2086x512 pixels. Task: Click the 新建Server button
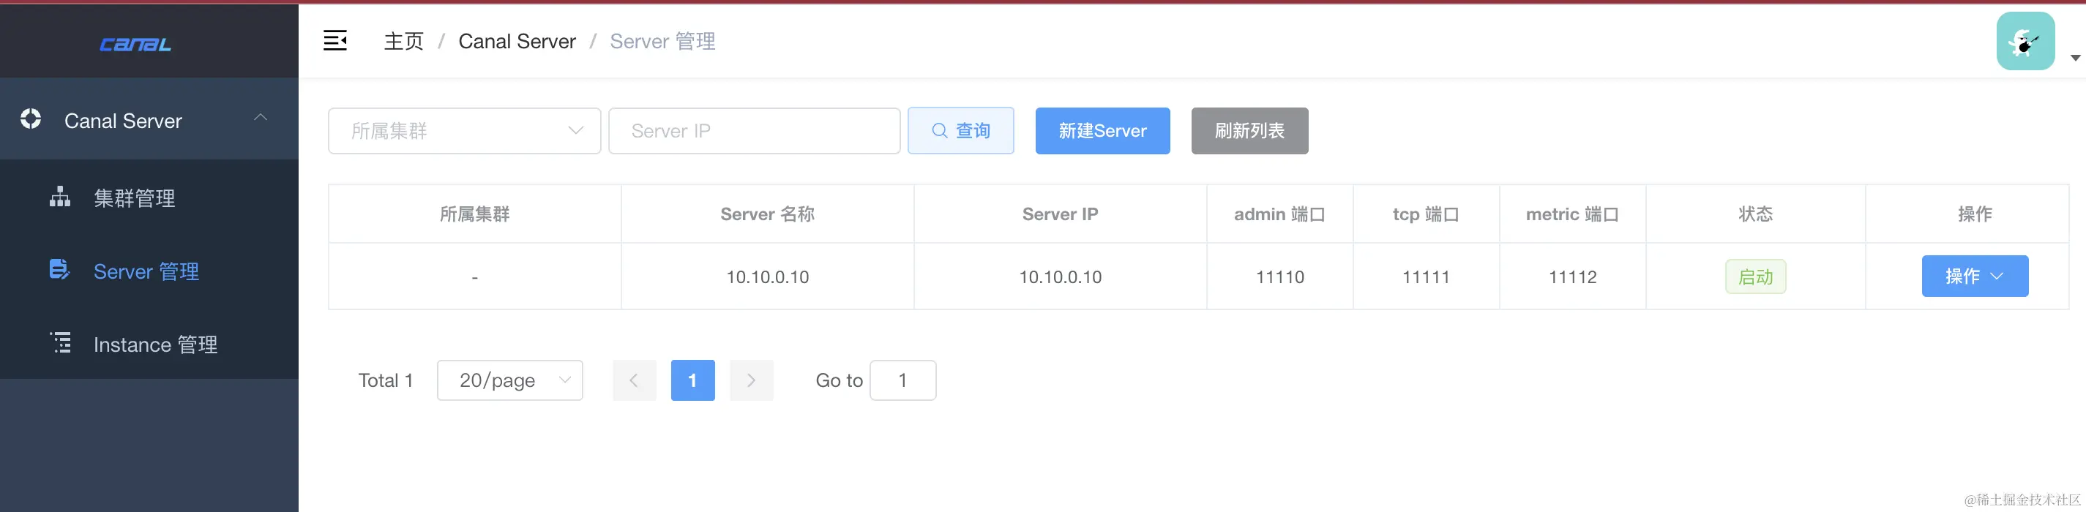(1102, 131)
